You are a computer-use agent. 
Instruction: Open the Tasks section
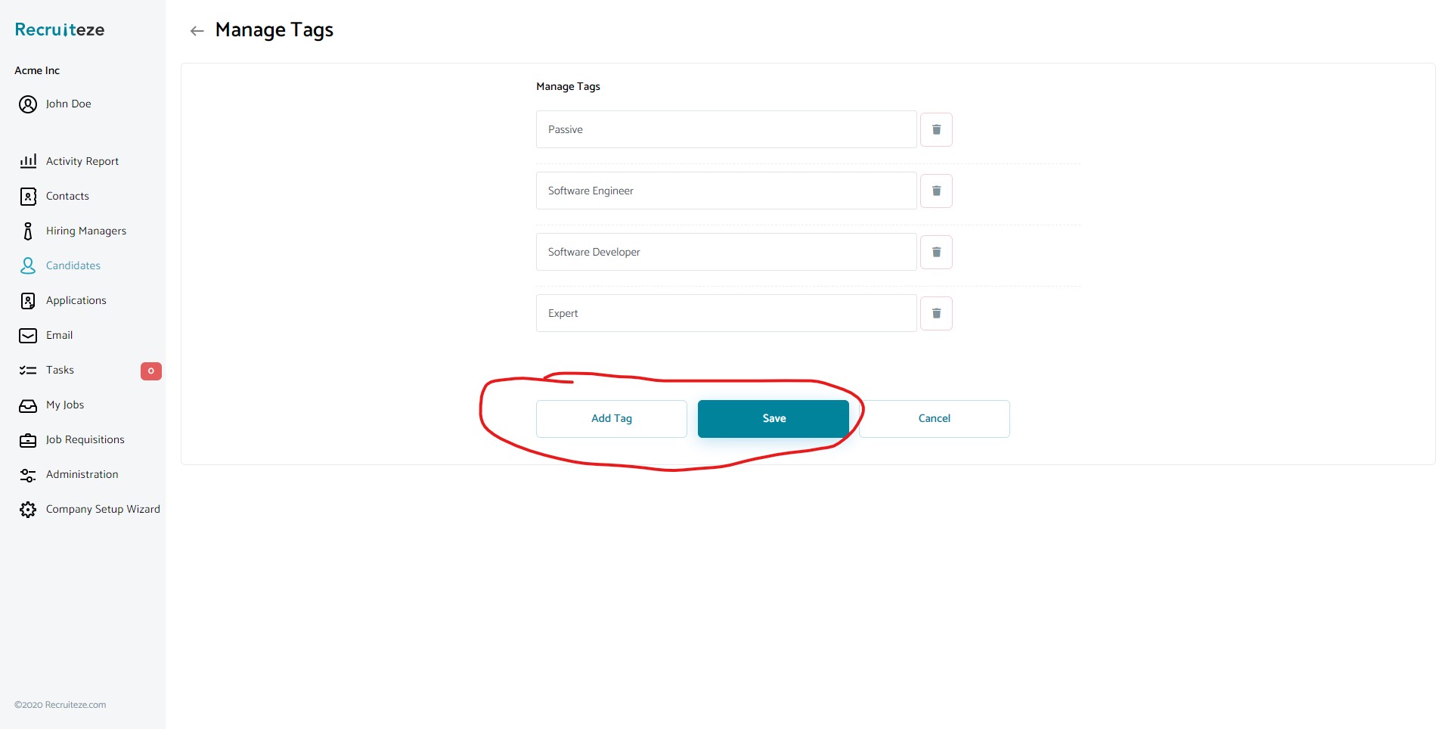pyautogui.click(x=59, y=370)
